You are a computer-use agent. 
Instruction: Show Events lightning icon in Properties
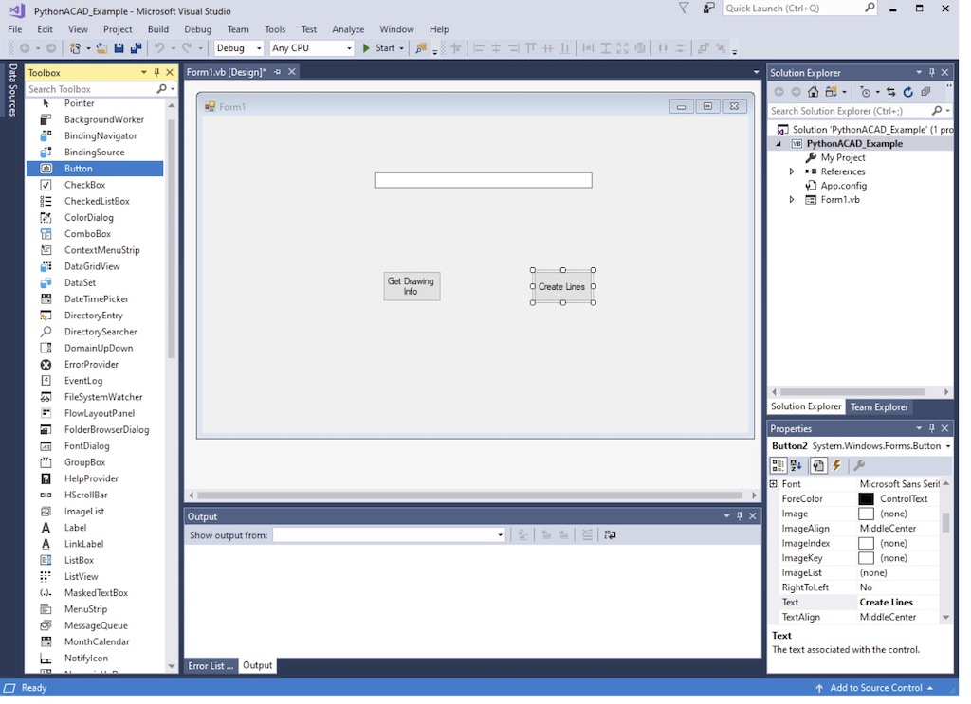click(x=836, y=466)
